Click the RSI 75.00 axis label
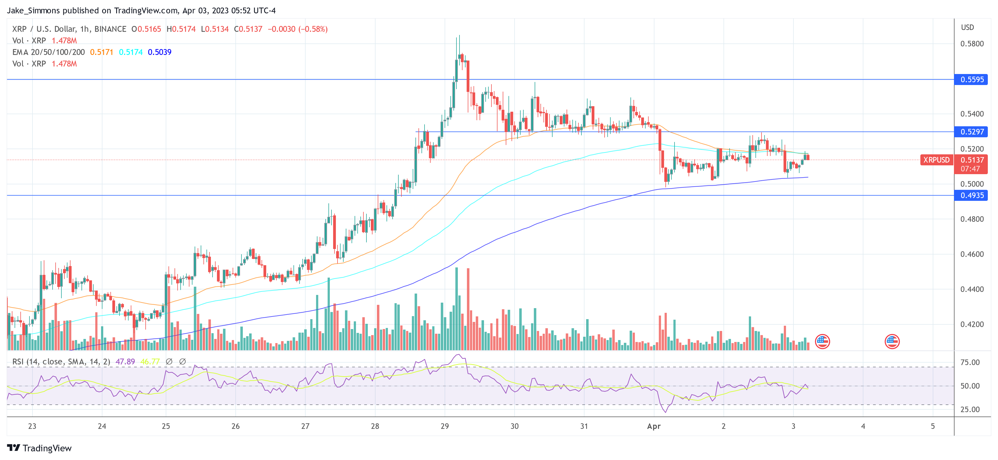 (x=970, y=362)
